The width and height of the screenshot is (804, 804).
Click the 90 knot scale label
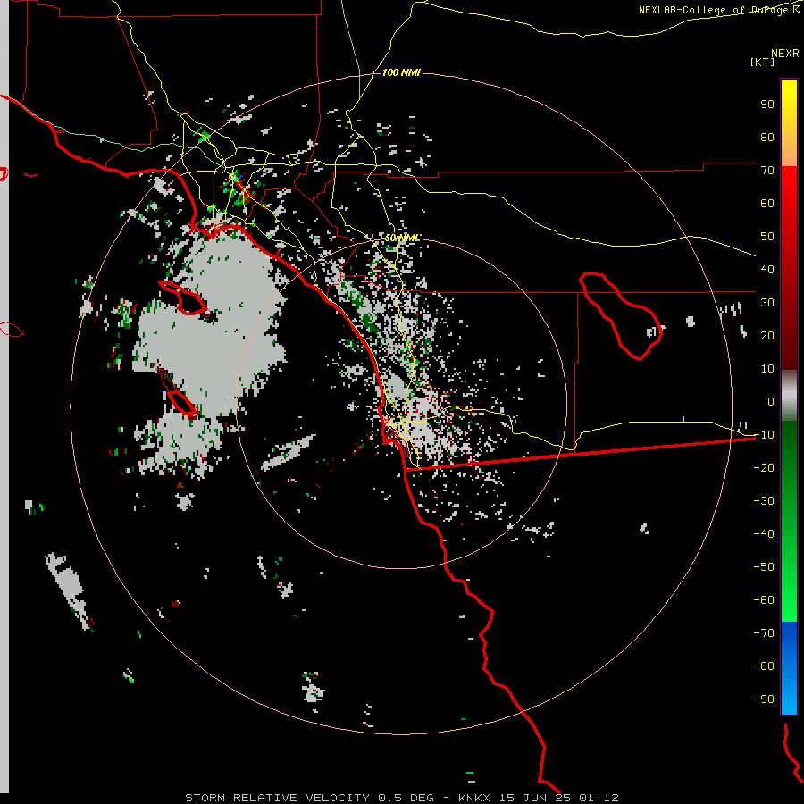point(767,105)
